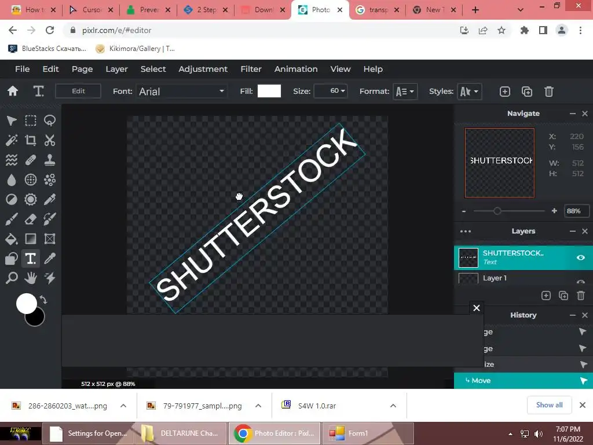Swap foreground and background colors

[x=43, y=300]
